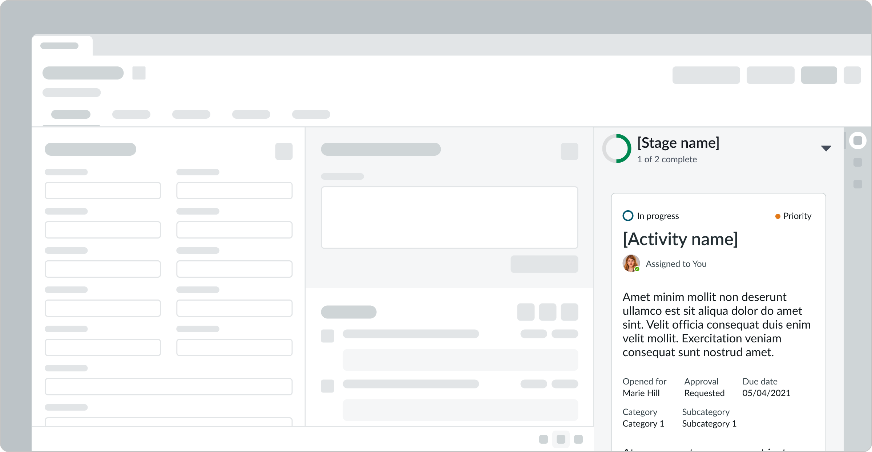
Task: Click the assignee avatar photo
Action: pos(631,263)
